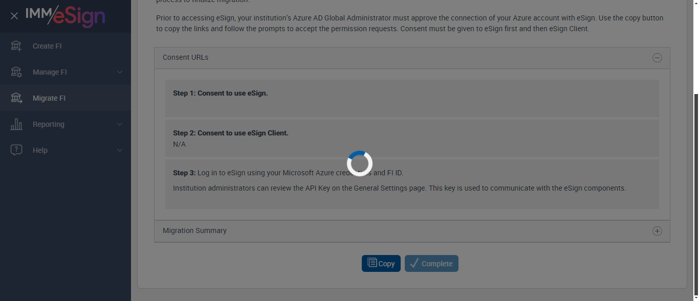Click the Help question bubble icon
The height and width of the screenshot is (301, 699).
(16, 150)
